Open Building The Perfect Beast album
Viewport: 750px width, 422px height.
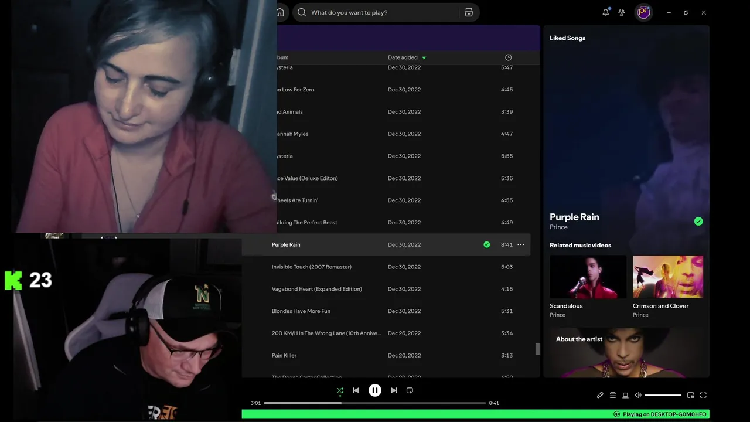pyautogui.click(x=305, y=223)
